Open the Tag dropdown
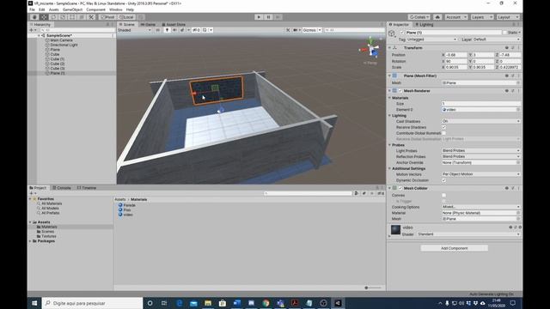550x309 pixels. 432,39
